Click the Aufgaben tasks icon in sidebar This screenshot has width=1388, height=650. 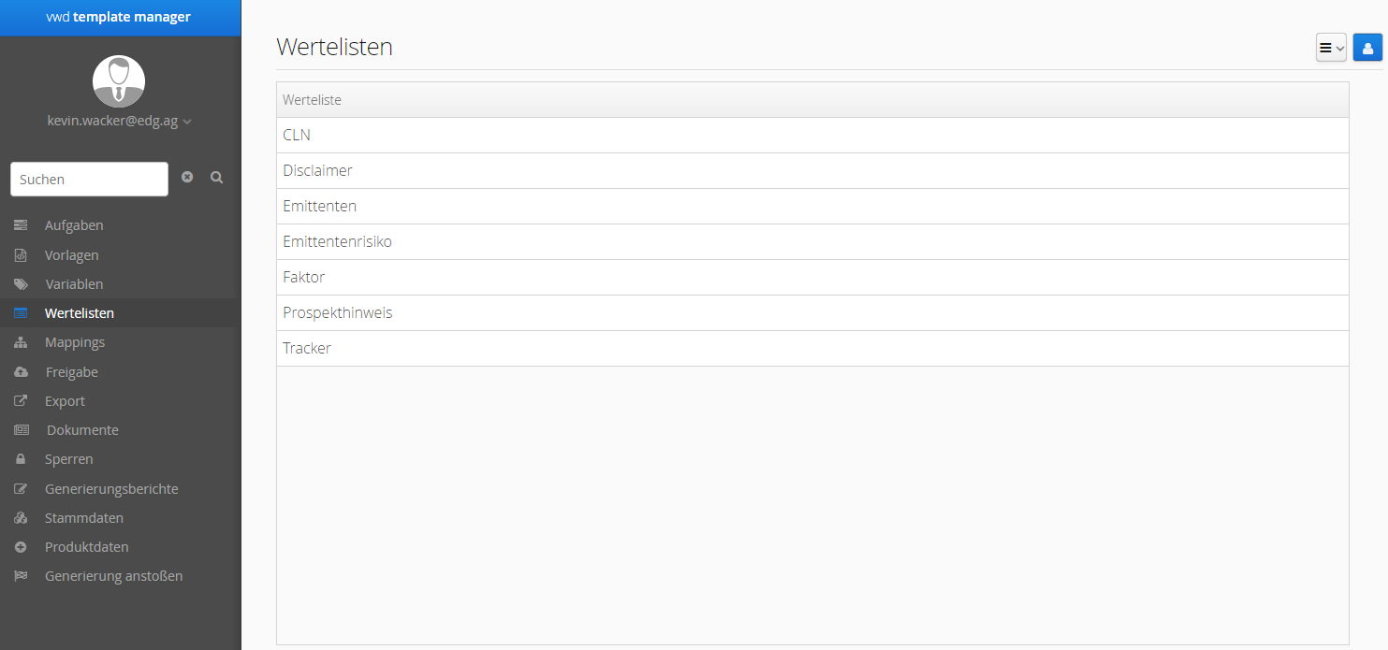click(x=21, y=225)
